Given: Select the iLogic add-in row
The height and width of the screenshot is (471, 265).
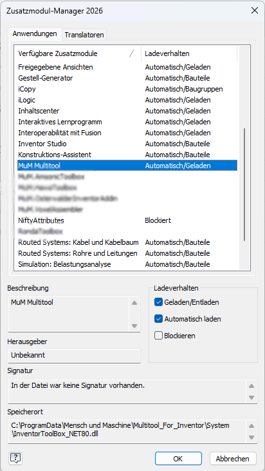Looking at the screenshot, I should 127,100.
